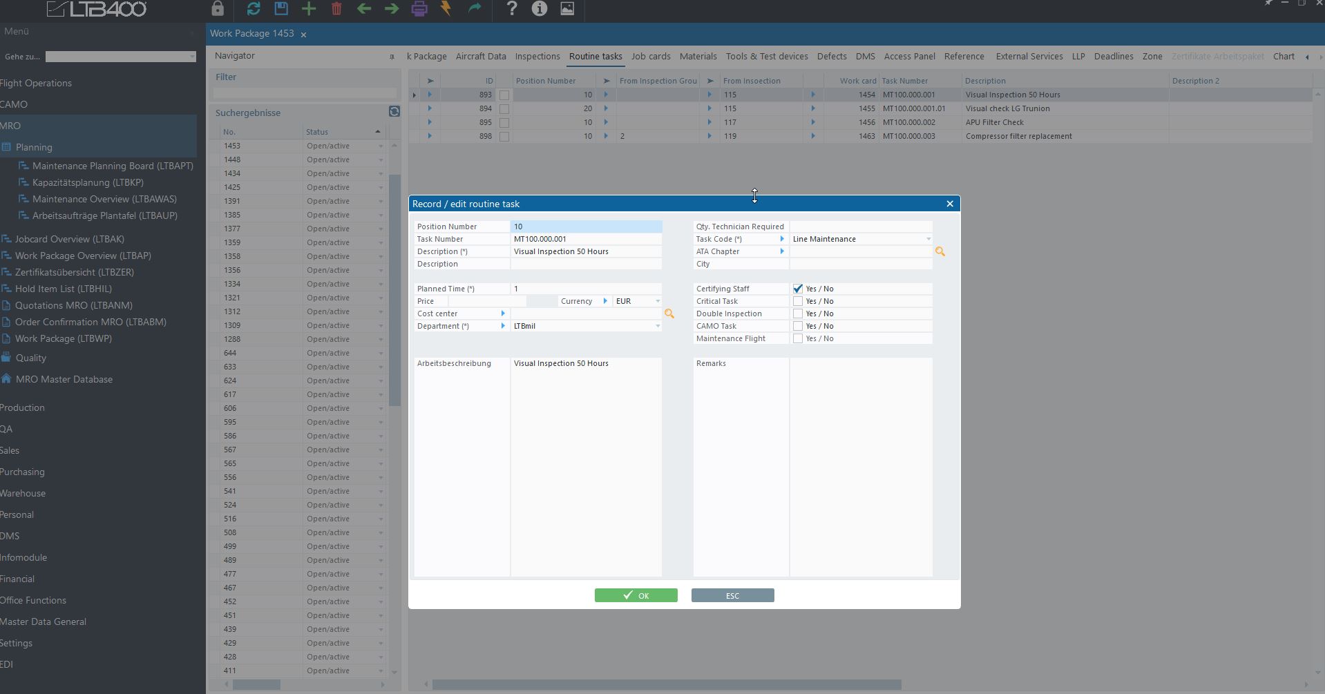Tick the Double Inspection checkbox

(x=798, y=314)
